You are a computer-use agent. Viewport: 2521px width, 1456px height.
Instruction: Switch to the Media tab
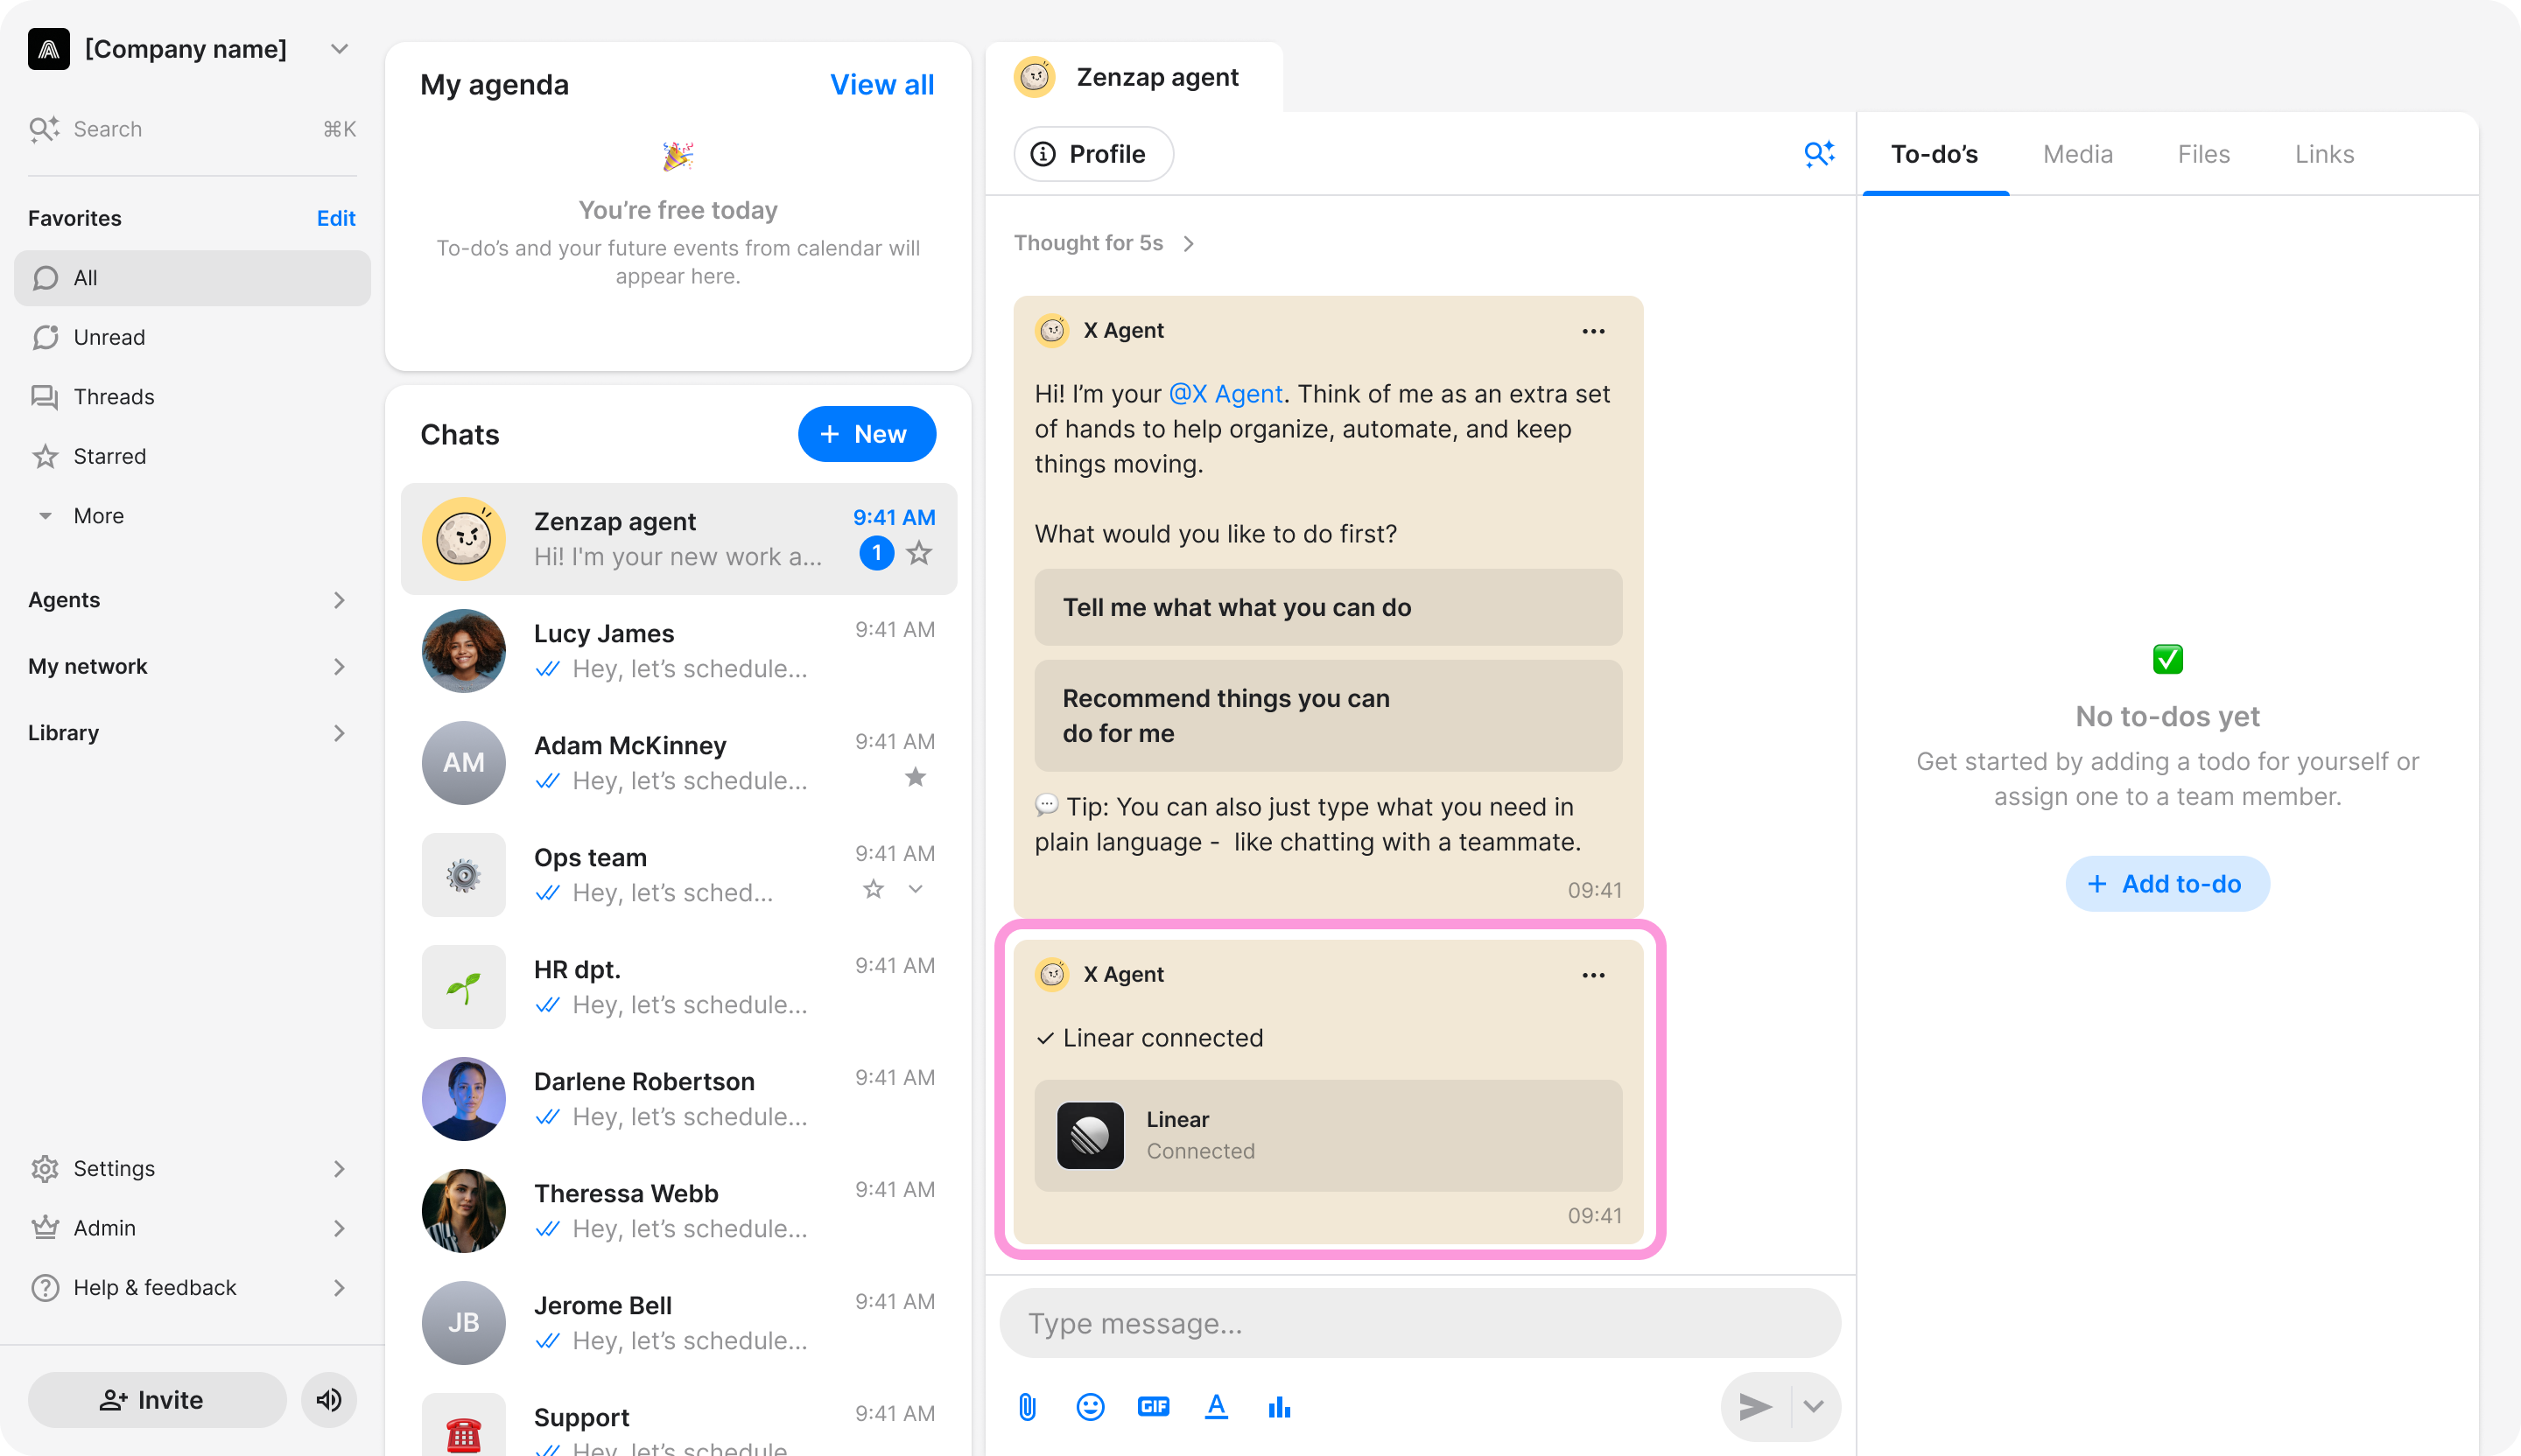2077,154
